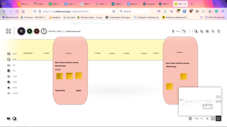Open the Embed tool

[x=12, y=93]
